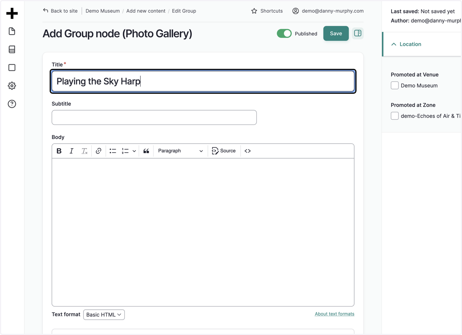Open the Text format Basic HTML dropdown
Viewport: 462px width, 335px height.
pyautogui.click(x=104, y=315)
